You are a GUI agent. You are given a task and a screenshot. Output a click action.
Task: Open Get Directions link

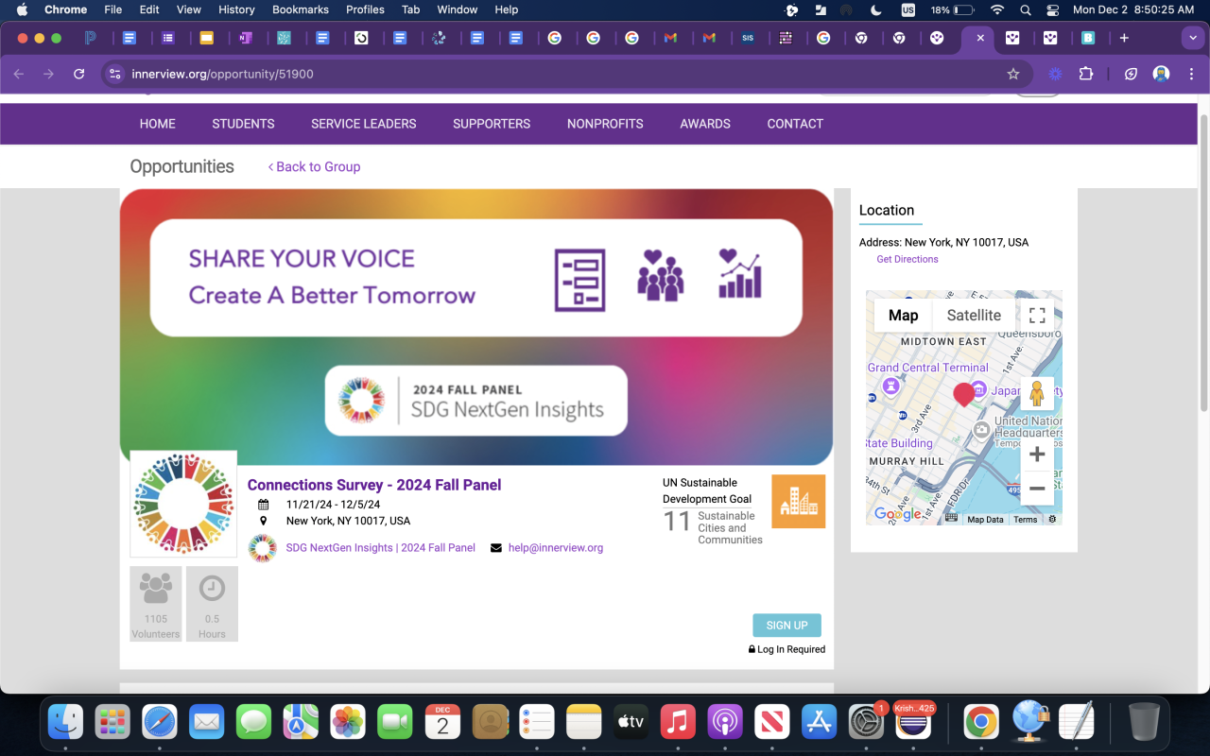point(907,259)
